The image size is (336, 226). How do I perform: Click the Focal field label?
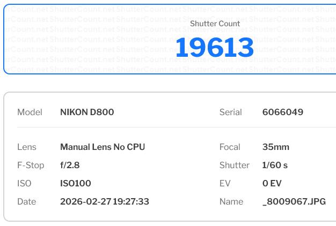[x=230, y=147]
